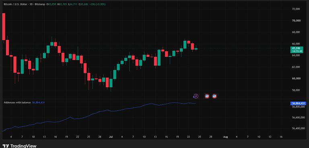309x148 pixels.
Task: Select the open value O65,050
Action: click(x=51, y=4)
